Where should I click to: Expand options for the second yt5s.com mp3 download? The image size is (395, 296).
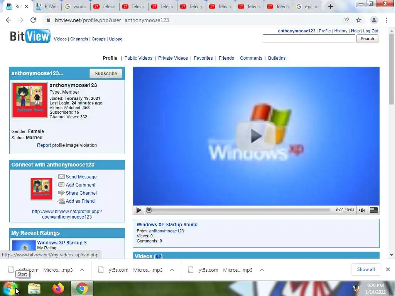click(172, 270)
